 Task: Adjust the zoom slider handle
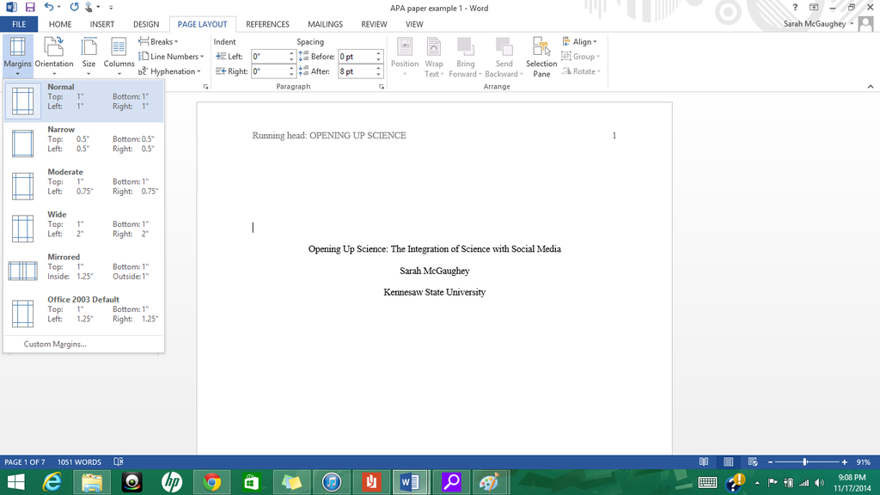point(804,461)
